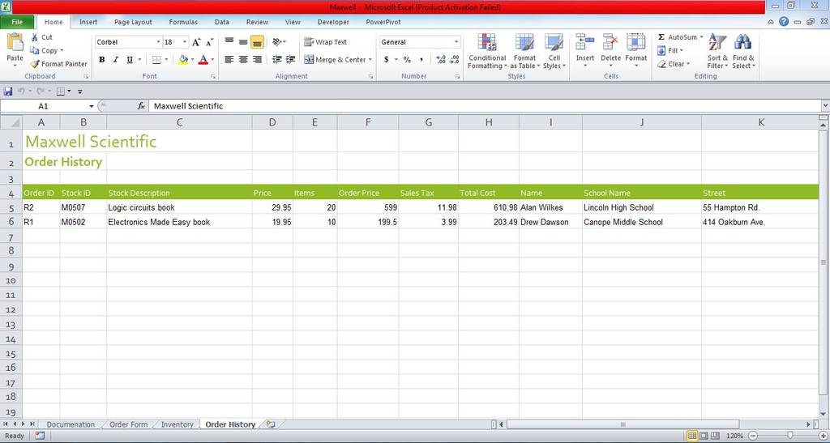
Task: Toggle Italic formatting
Action: [115, 60]
